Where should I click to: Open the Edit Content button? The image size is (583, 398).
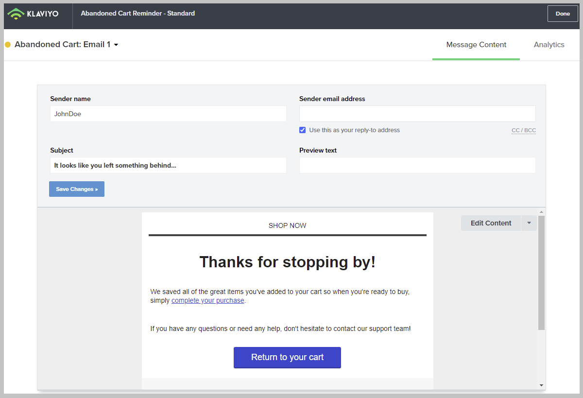pyautogui.click(x=491, y=223)
